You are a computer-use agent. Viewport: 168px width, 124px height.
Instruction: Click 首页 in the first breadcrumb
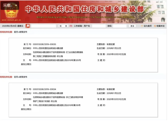[x=16, y=32]
